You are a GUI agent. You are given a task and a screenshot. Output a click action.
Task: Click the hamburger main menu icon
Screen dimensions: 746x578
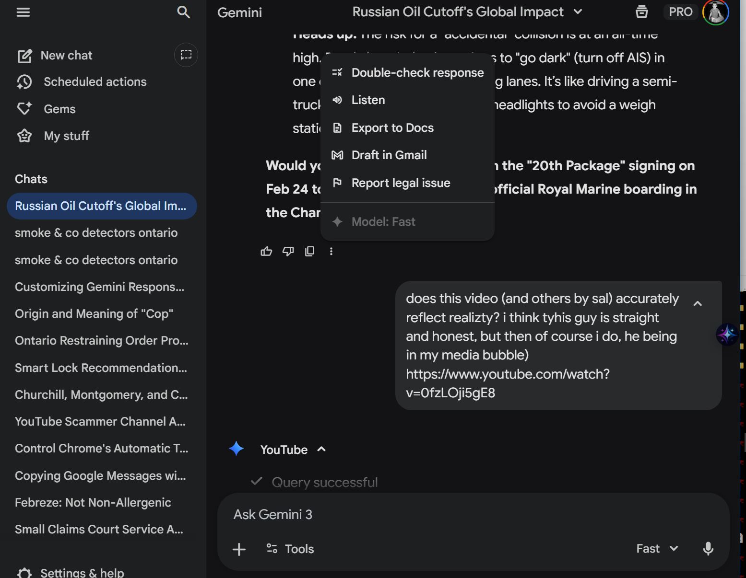23,12
